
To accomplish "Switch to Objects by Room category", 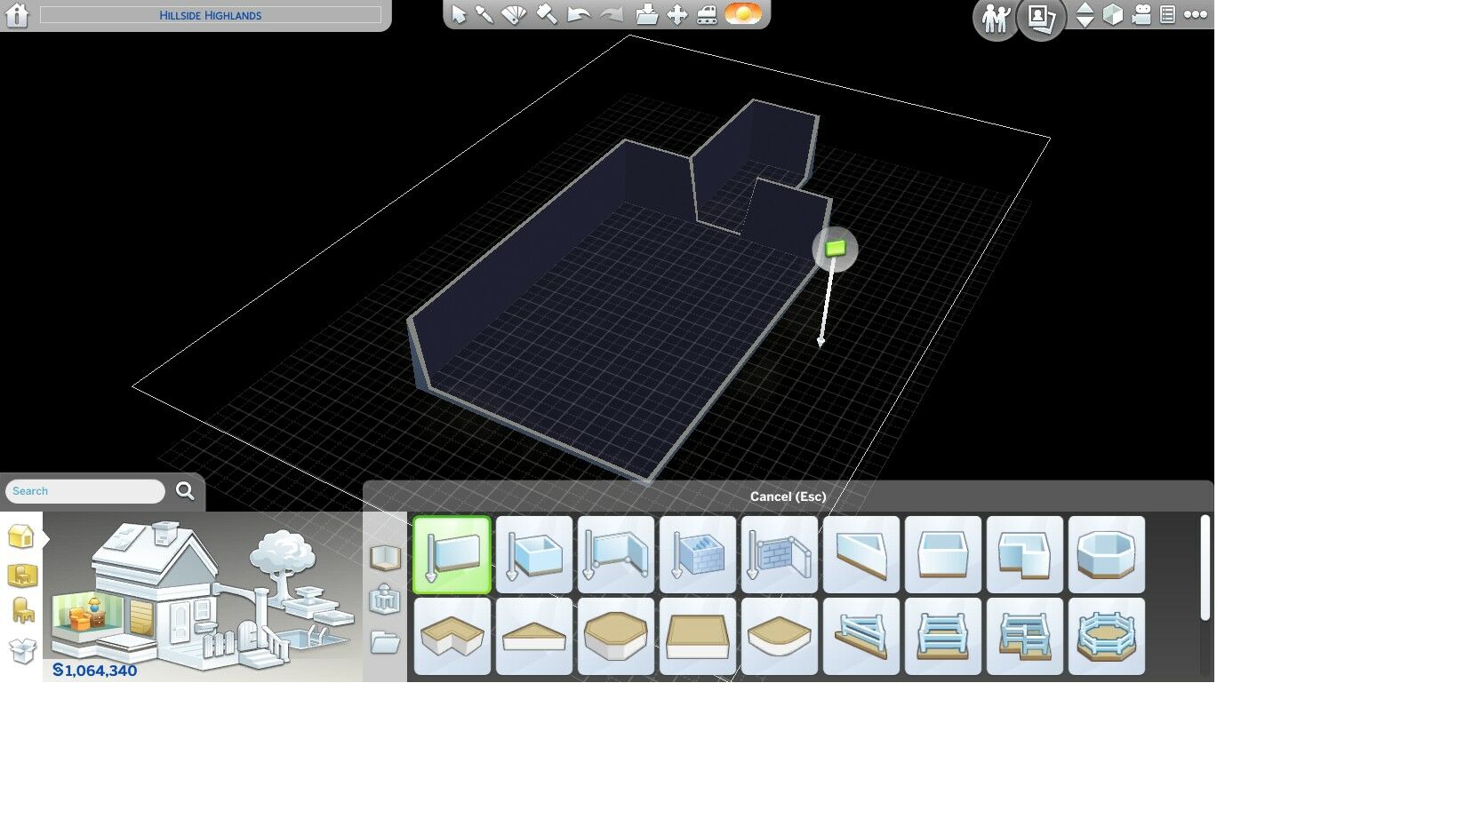I will (x=22, y=576).
